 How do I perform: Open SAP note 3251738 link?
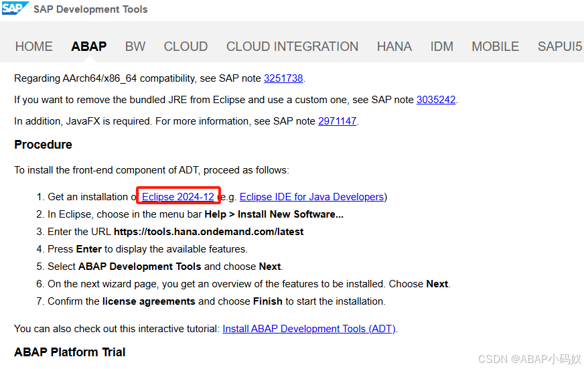tap(283, 78)
